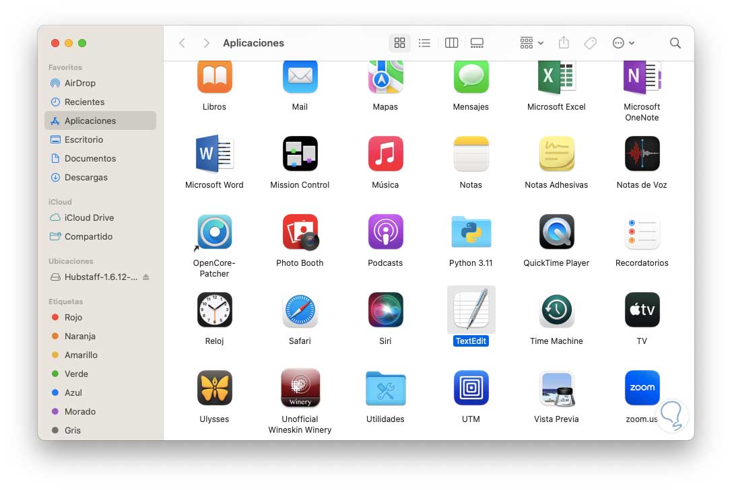Select the OpenCore-Patcher icon
This screenshot has height=490, width=732.
pyautogui.click(x=214, y=232)
